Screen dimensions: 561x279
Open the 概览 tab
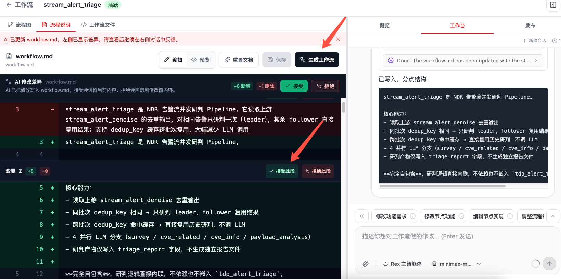coord(384,26)
